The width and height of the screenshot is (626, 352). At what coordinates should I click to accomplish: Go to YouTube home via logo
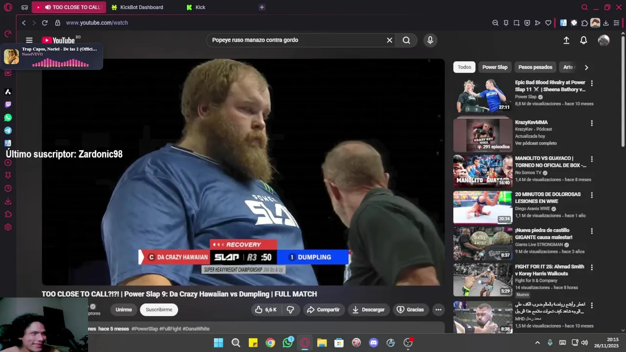pos(58,41)
